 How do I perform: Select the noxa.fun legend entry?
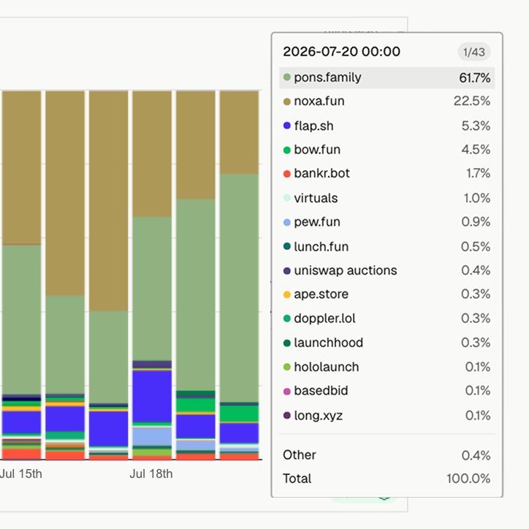point(387,102)
